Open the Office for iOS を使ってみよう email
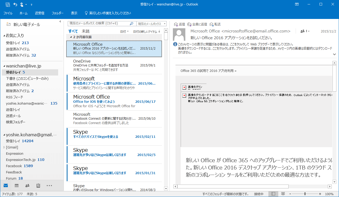The height and width of the screenshot is (197, 339). pyautogui.click(x=114, y=101)
